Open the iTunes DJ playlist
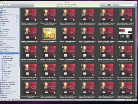This screenshot has width=138, height=104. click(x=5, y=49)
